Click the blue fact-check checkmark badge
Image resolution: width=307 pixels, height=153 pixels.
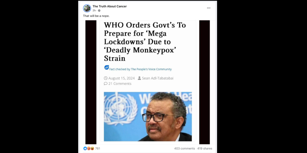(107, 68)
